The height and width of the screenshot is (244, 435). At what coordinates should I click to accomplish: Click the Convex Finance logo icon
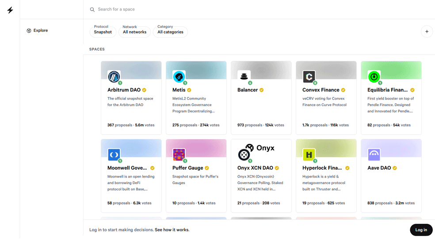click(309, 77)
